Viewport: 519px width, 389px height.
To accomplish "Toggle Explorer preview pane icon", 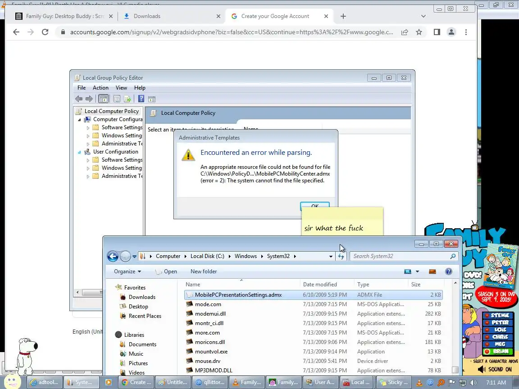I will 432,271.
